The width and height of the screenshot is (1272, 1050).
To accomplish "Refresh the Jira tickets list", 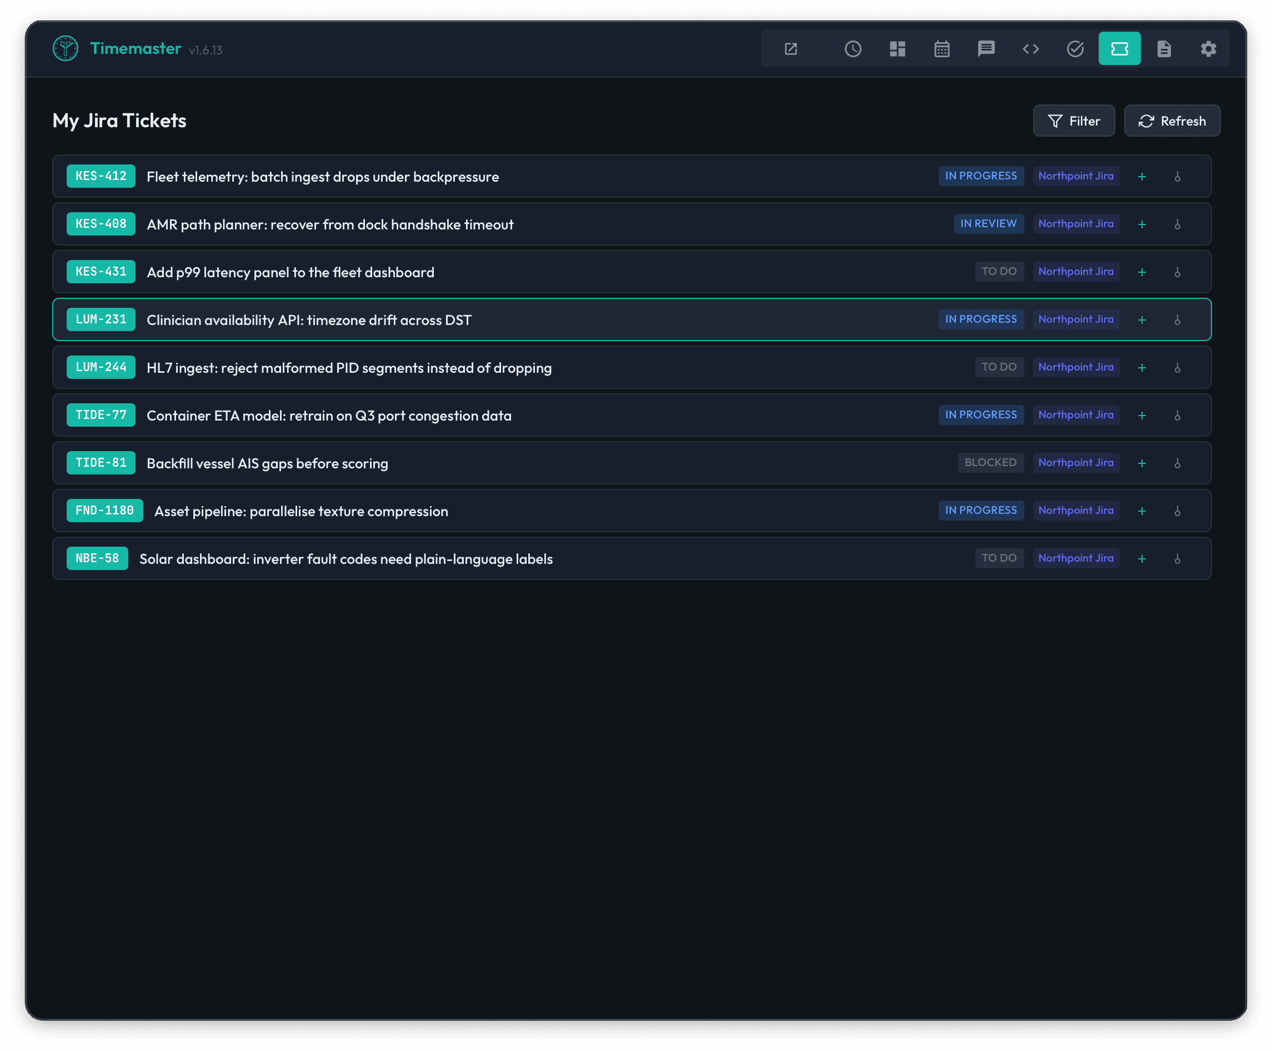I will click(1172, 121).
